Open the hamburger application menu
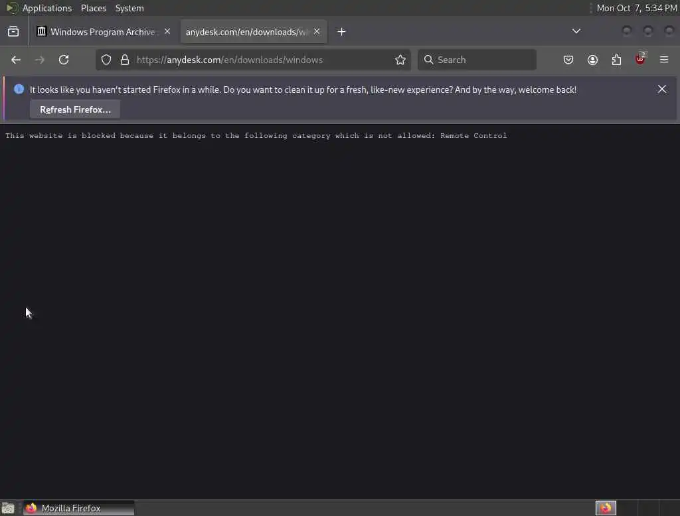The image size is (680, 516). pyautogui.click(x=664, y=60)
